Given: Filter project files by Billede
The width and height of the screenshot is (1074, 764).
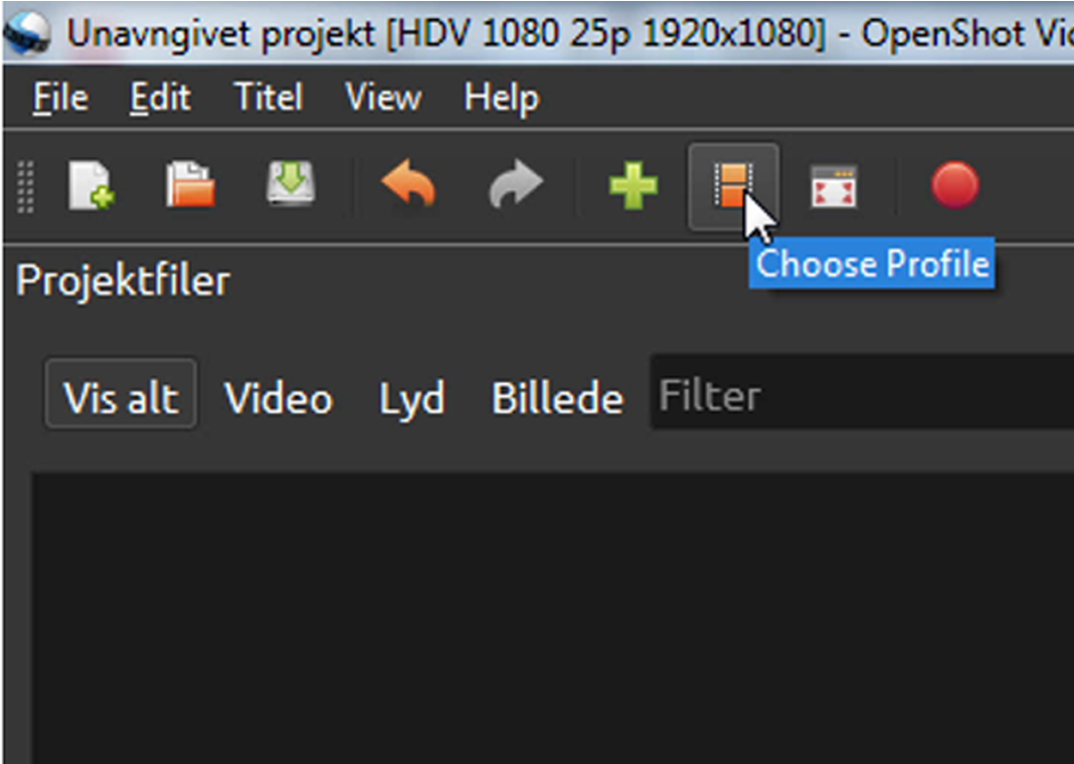Looking at the screenshot, I should (x=558, y=397).
